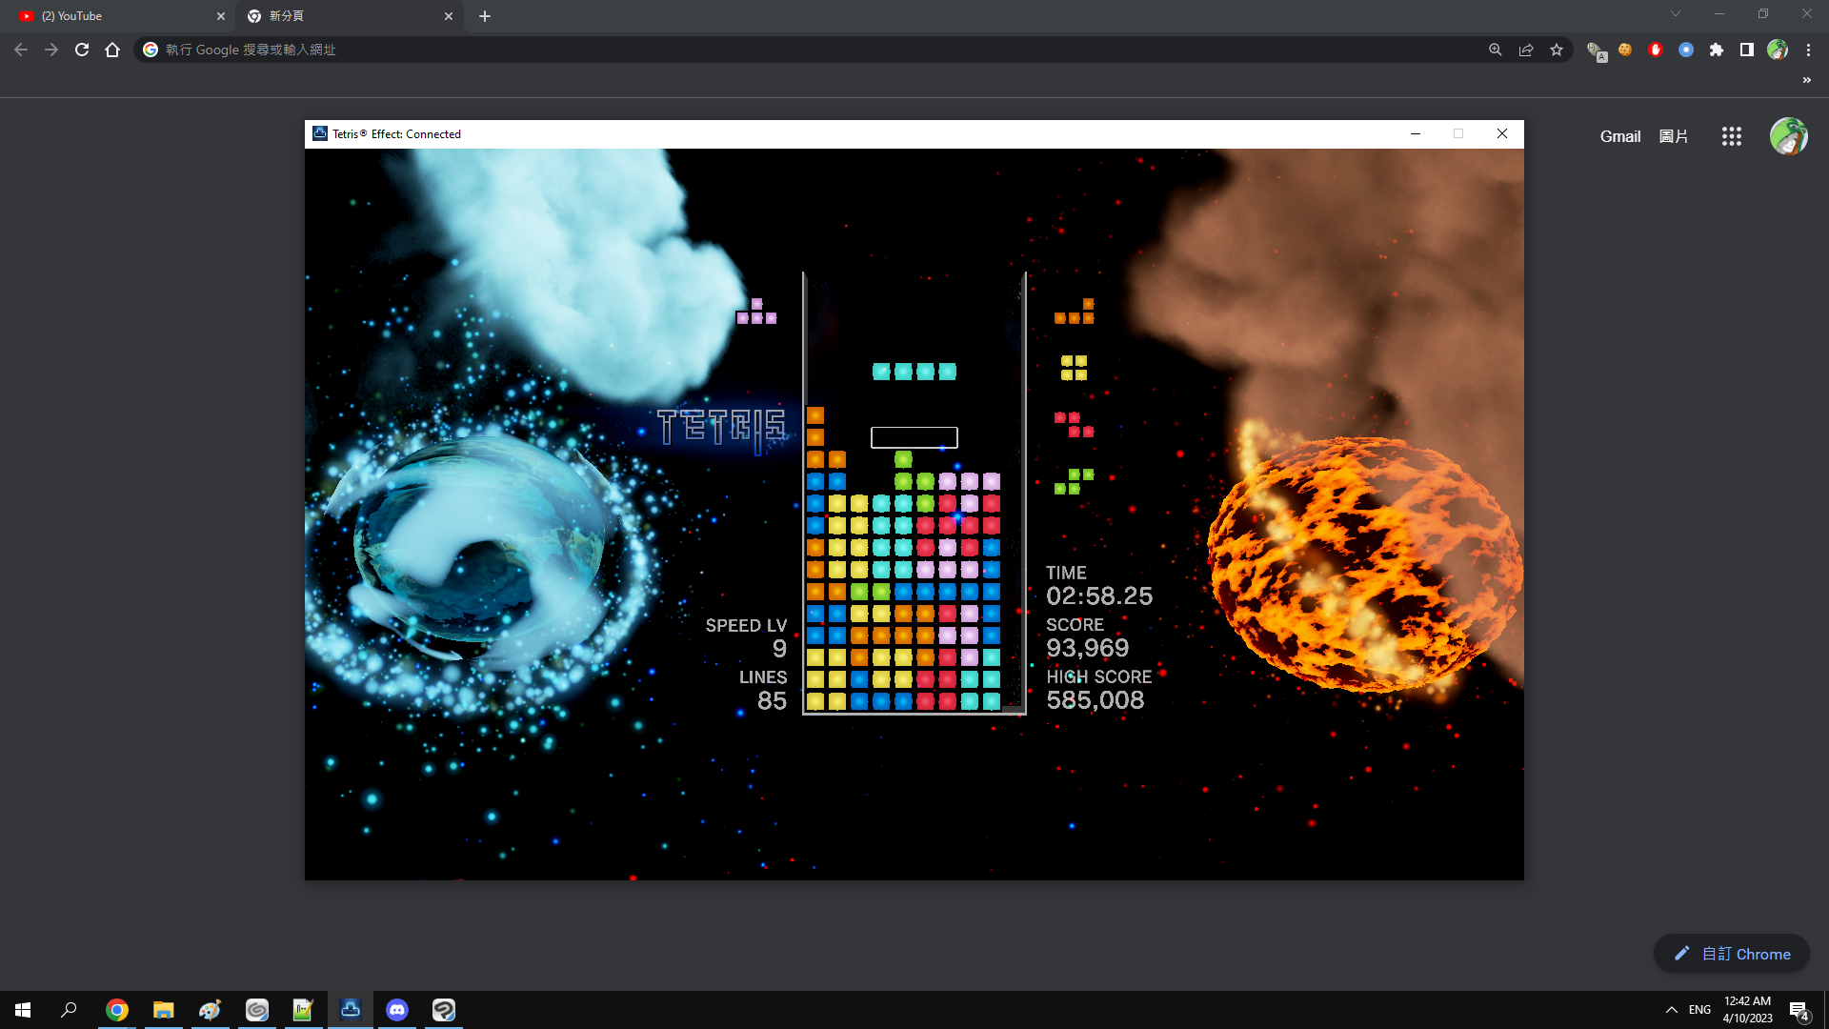Toggle the Chrome side panel icon

click(x=1747, y=50)
